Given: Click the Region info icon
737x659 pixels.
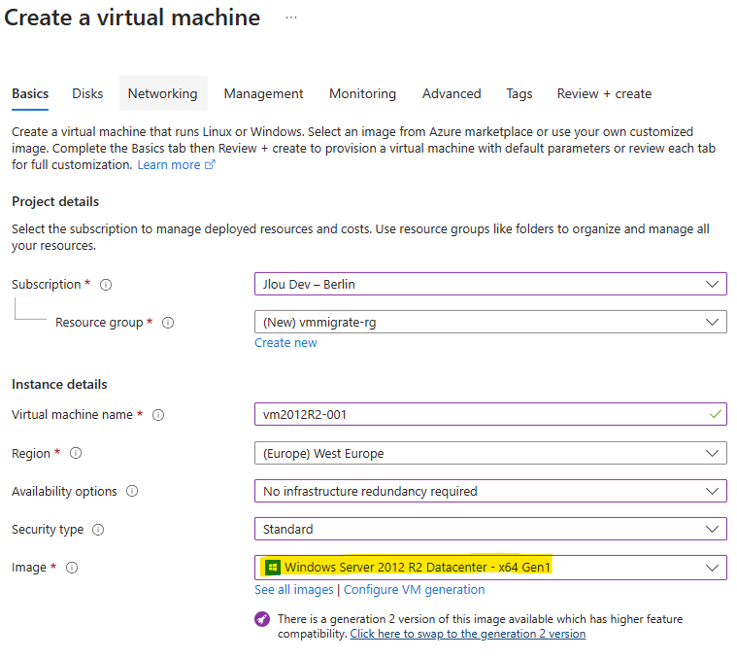Looking at the screenshot, I should coord(76,453).
